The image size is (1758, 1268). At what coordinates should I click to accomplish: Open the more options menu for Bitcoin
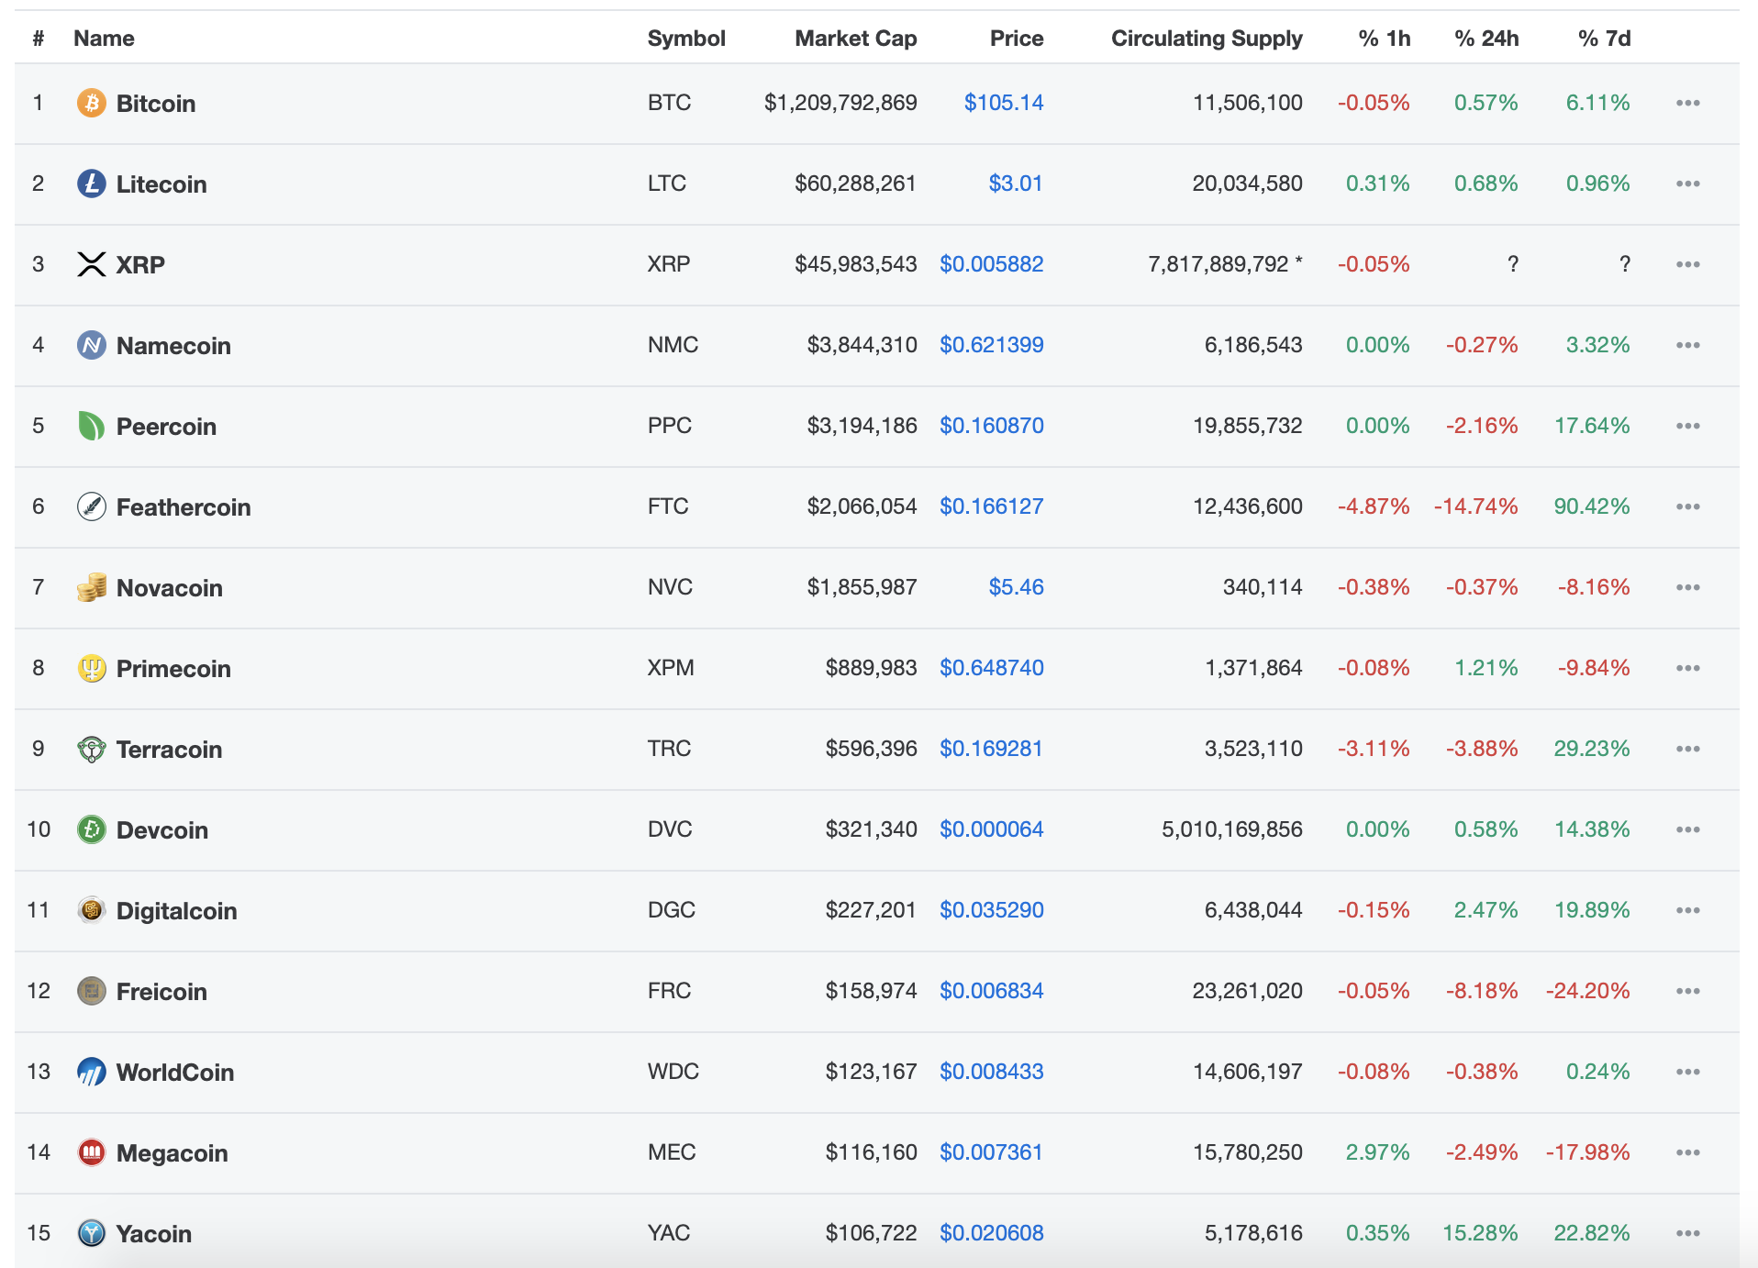1687,103
